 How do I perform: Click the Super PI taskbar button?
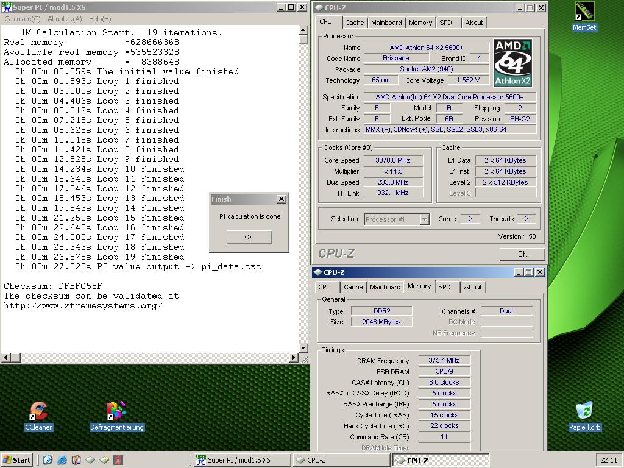click(x=242, y=460)
